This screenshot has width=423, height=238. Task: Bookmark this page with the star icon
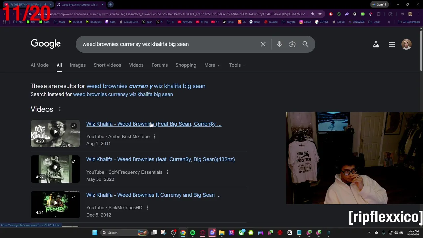pyautogui.click(x=320, y=14)
